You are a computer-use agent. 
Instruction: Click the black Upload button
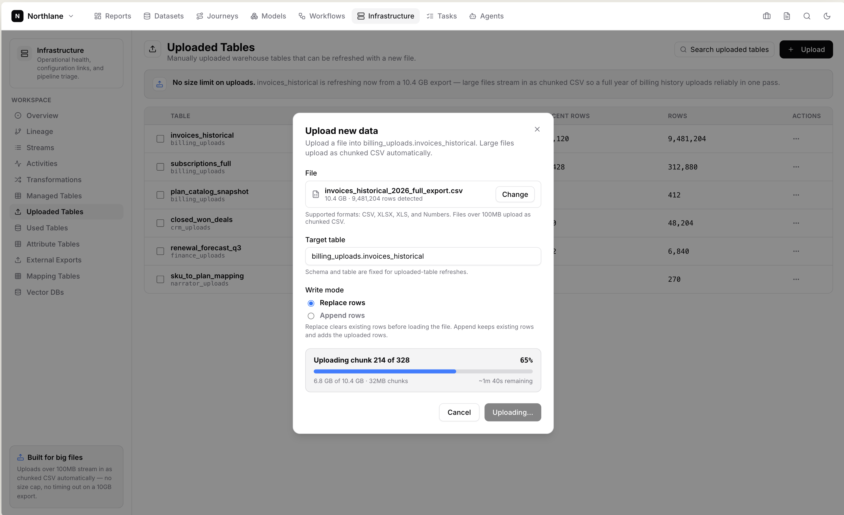[806, 49]
